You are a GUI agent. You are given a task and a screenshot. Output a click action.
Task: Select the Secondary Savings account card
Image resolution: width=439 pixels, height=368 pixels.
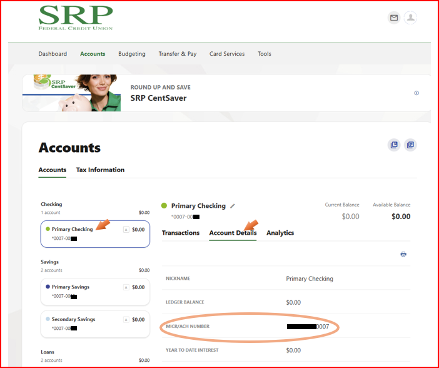click(x=95, y=323)
